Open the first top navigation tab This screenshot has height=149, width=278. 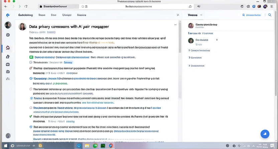click(x=25, y=15)
